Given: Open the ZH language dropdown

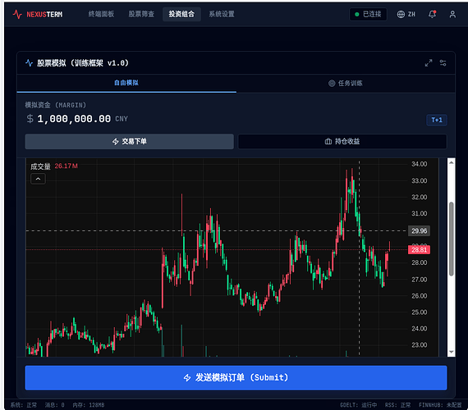Looking at the screenshot, I should (x=406, y=14).
